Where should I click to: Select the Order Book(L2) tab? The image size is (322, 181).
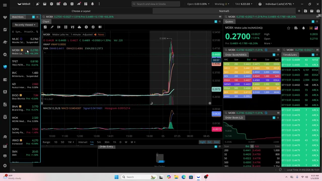pos(234,118)
